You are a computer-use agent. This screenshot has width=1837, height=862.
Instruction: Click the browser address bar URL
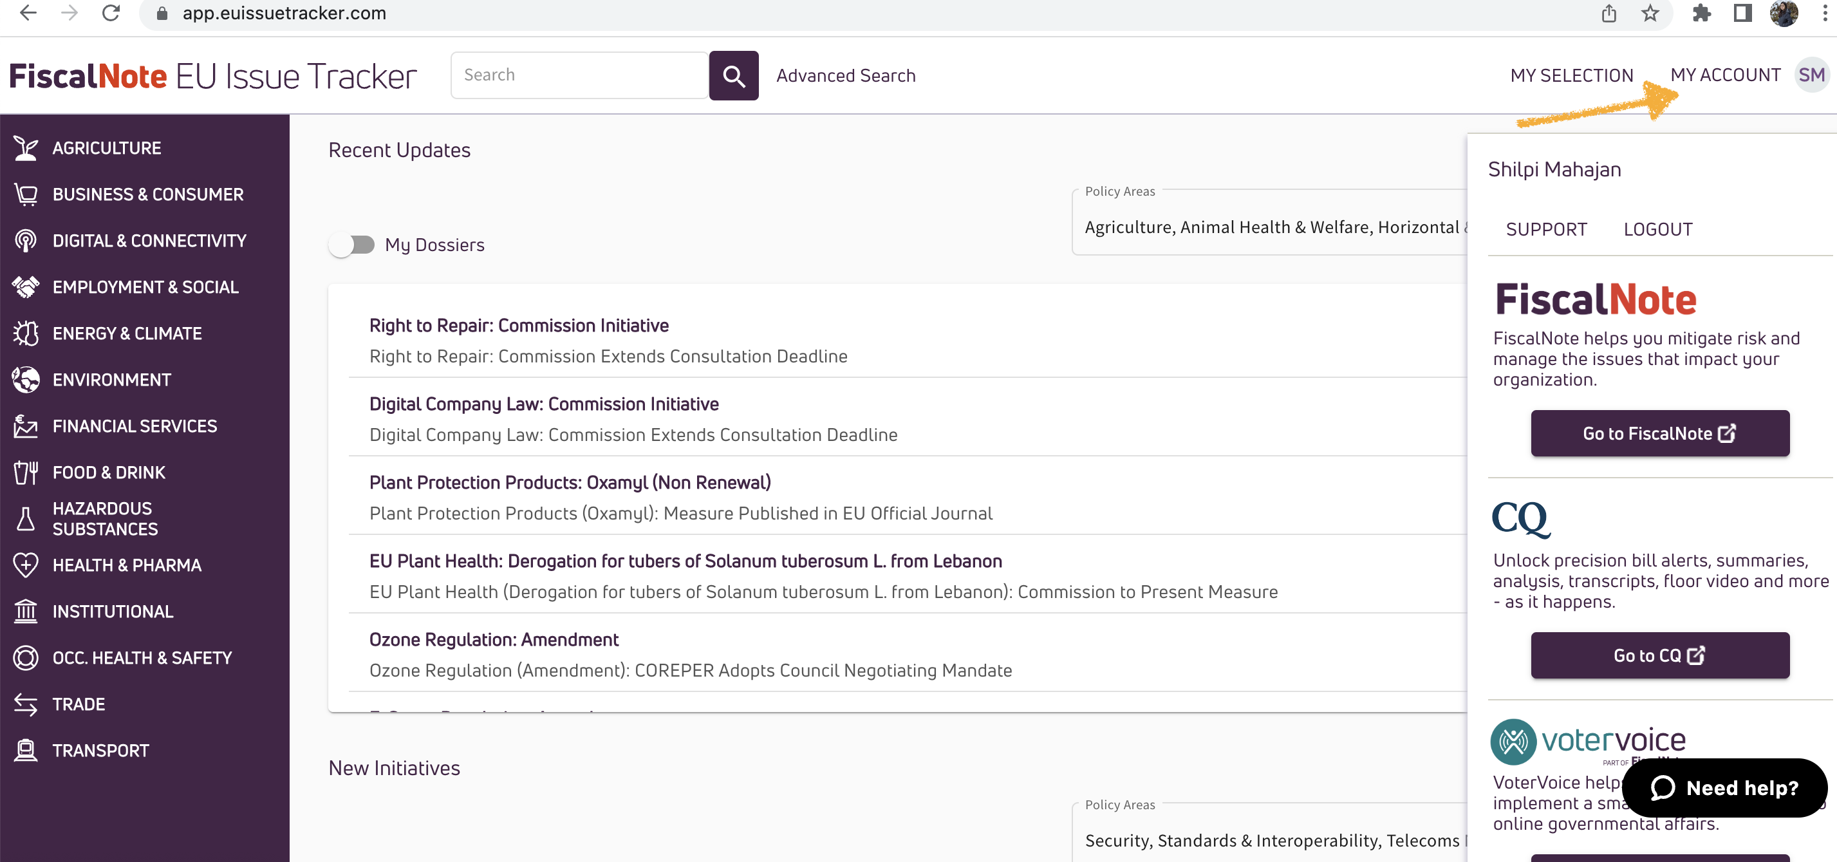pyautogui.click(x=284, y=13)
